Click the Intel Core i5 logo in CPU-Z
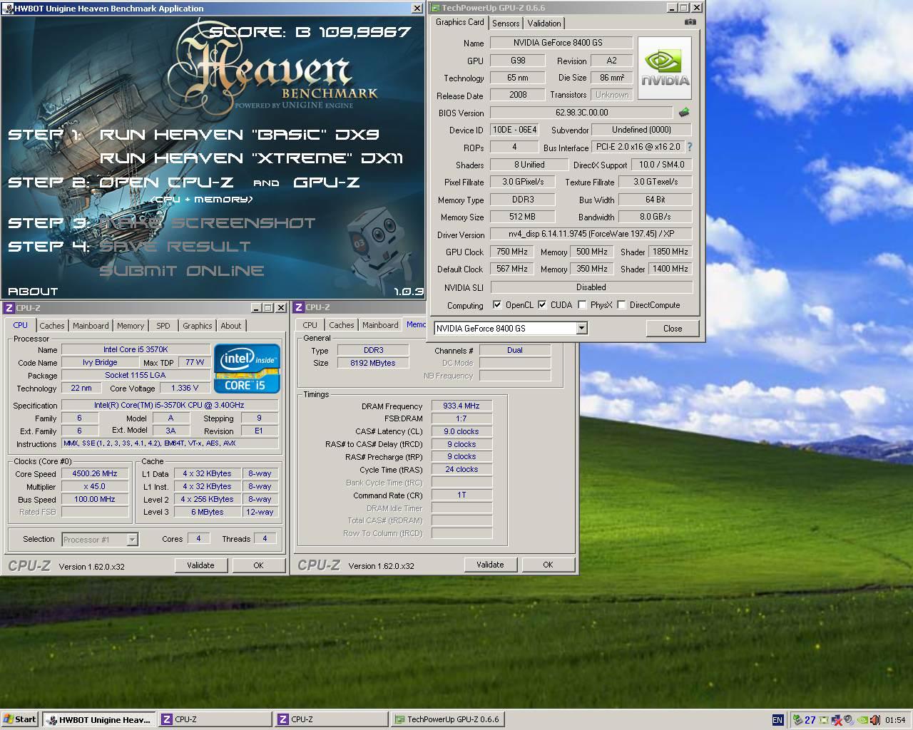The width and height of the screenshot is (913, 730). click(247, 369)
